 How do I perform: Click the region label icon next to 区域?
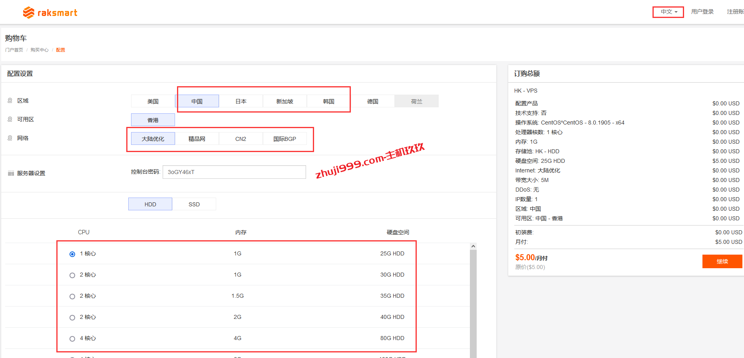(x=10, y=101)
